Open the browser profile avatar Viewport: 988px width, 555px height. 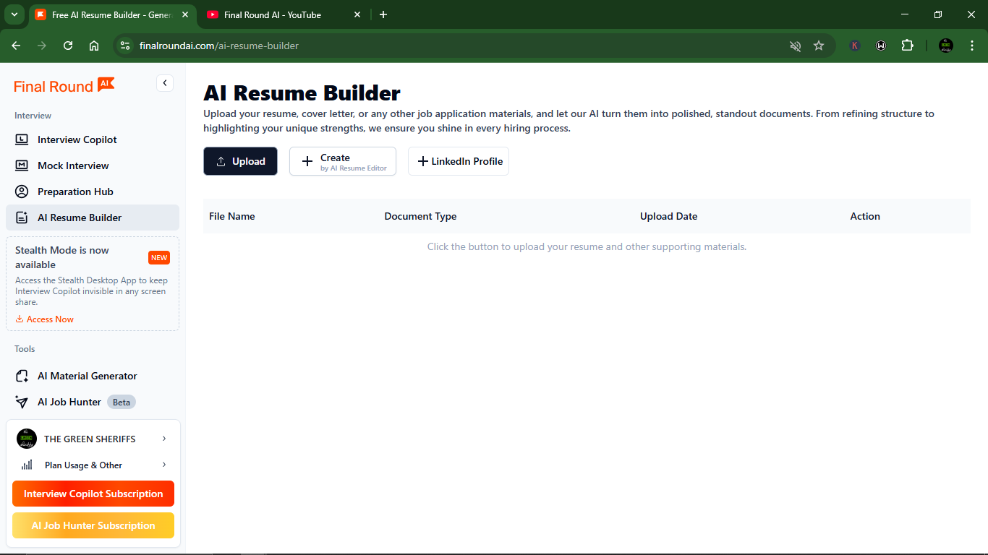[x=946, y=46]
